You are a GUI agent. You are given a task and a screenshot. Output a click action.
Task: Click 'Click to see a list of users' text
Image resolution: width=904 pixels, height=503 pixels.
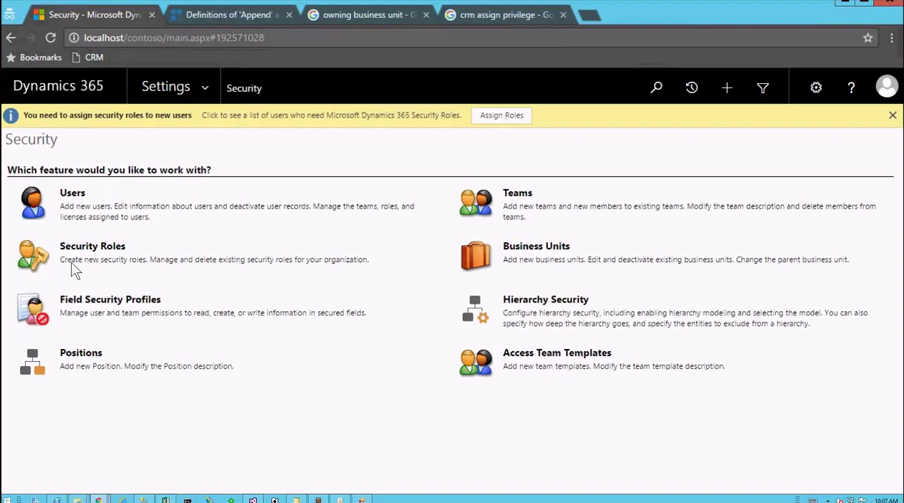[332, 115]
